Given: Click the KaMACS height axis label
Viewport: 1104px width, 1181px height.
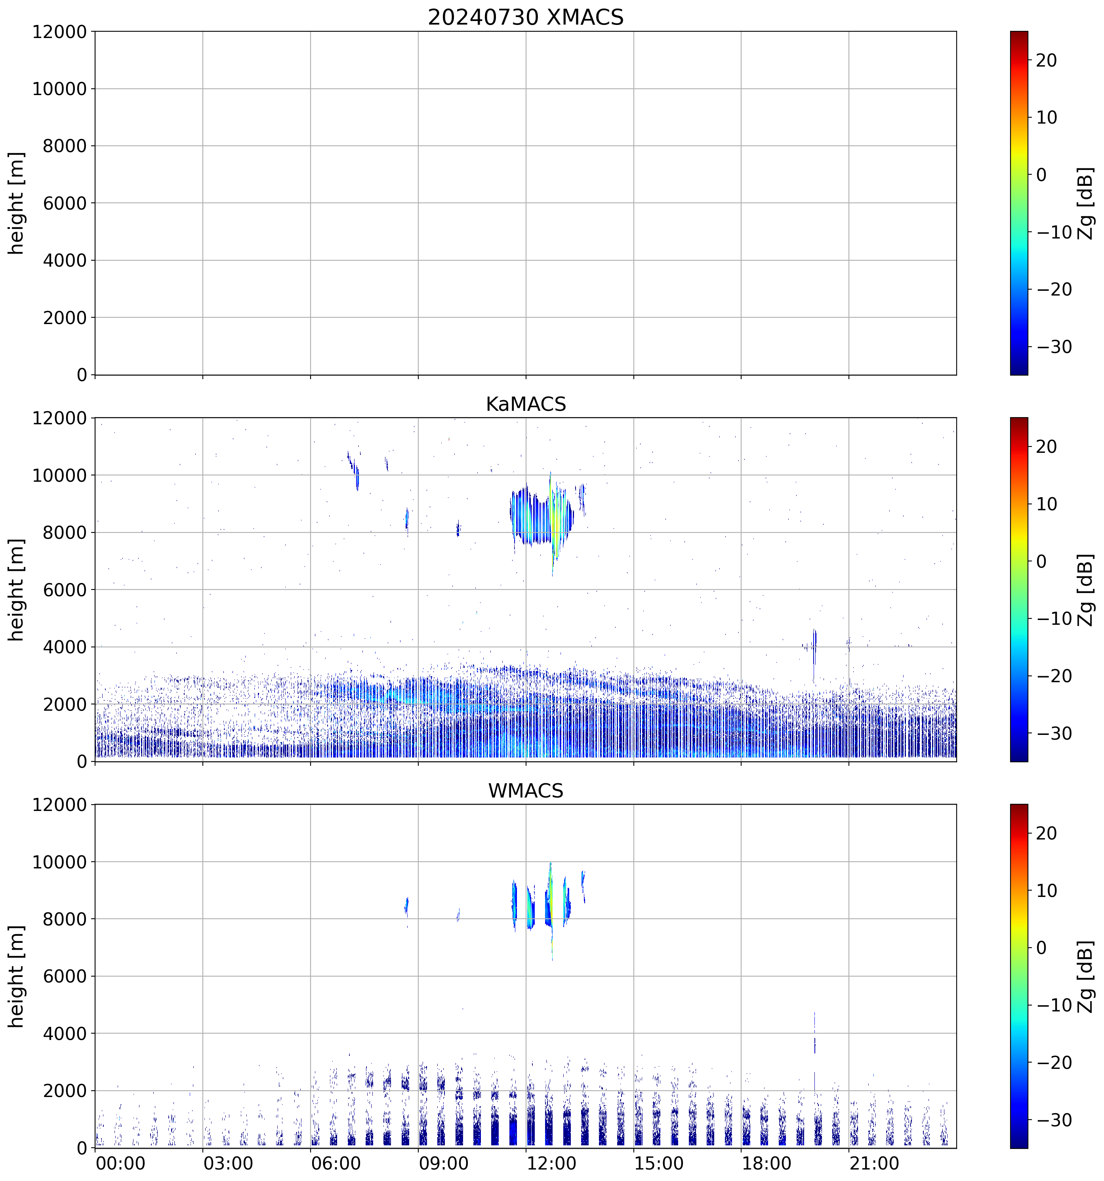Looking at the screenshot, I should click(x=17, y=590).
